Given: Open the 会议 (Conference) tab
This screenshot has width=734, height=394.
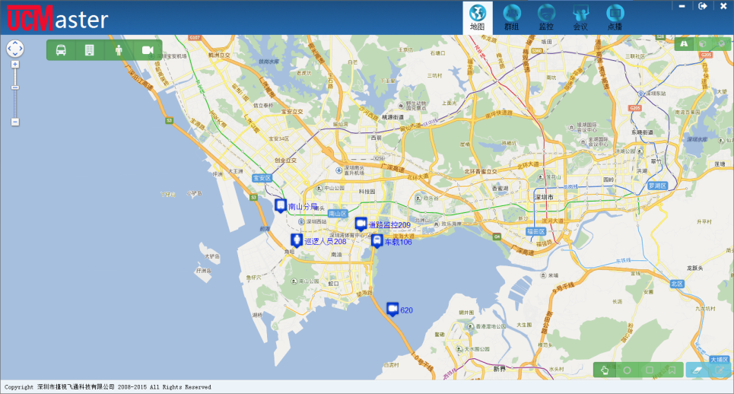Looking at the screenshot, I should [580, 17].
